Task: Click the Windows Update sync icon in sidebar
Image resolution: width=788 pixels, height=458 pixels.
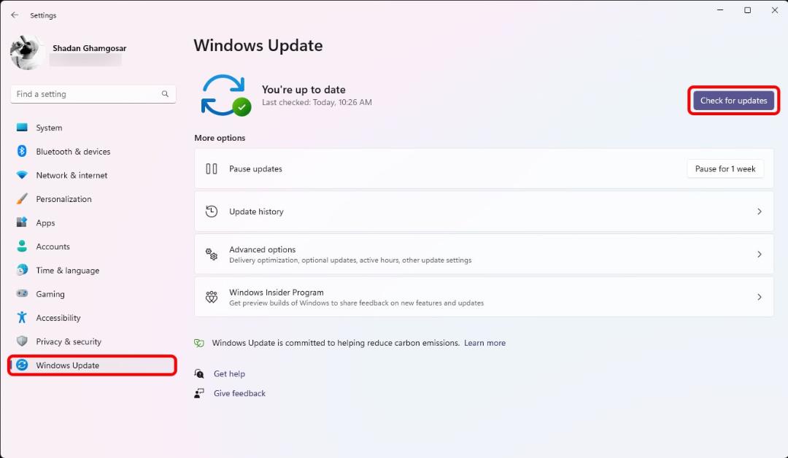Action: [x=22, y=365]
